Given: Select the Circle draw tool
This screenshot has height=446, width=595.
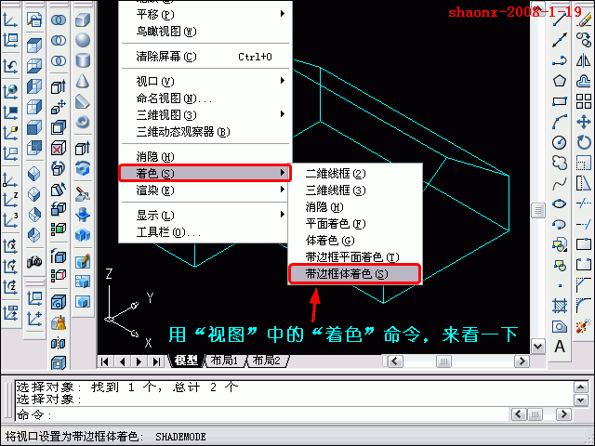Looking at the screenshot, I should point(560,142).
